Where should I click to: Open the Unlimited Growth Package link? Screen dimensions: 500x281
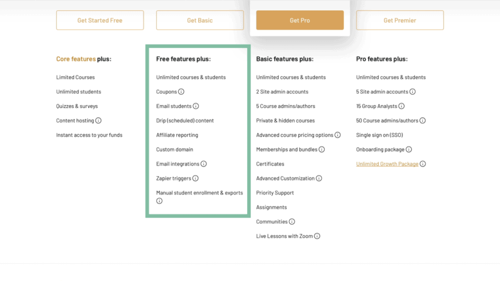[387, 164]
